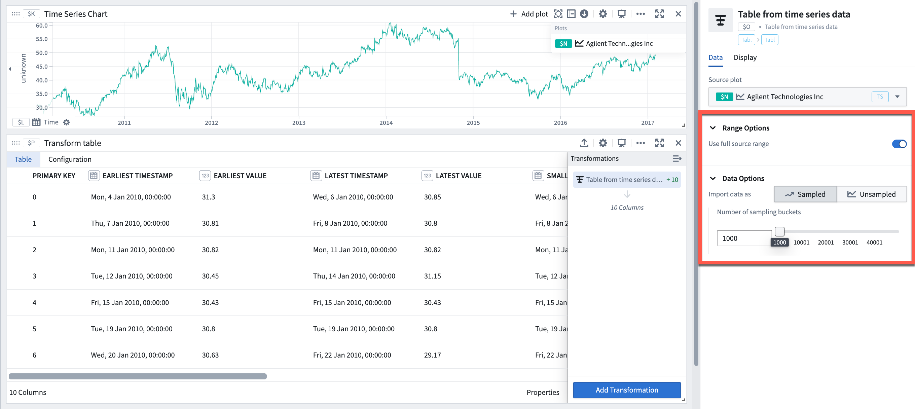Open Transform table settings gear
Image resolution: width=915 pixels, height=409 pixels.
coord(603,143)
